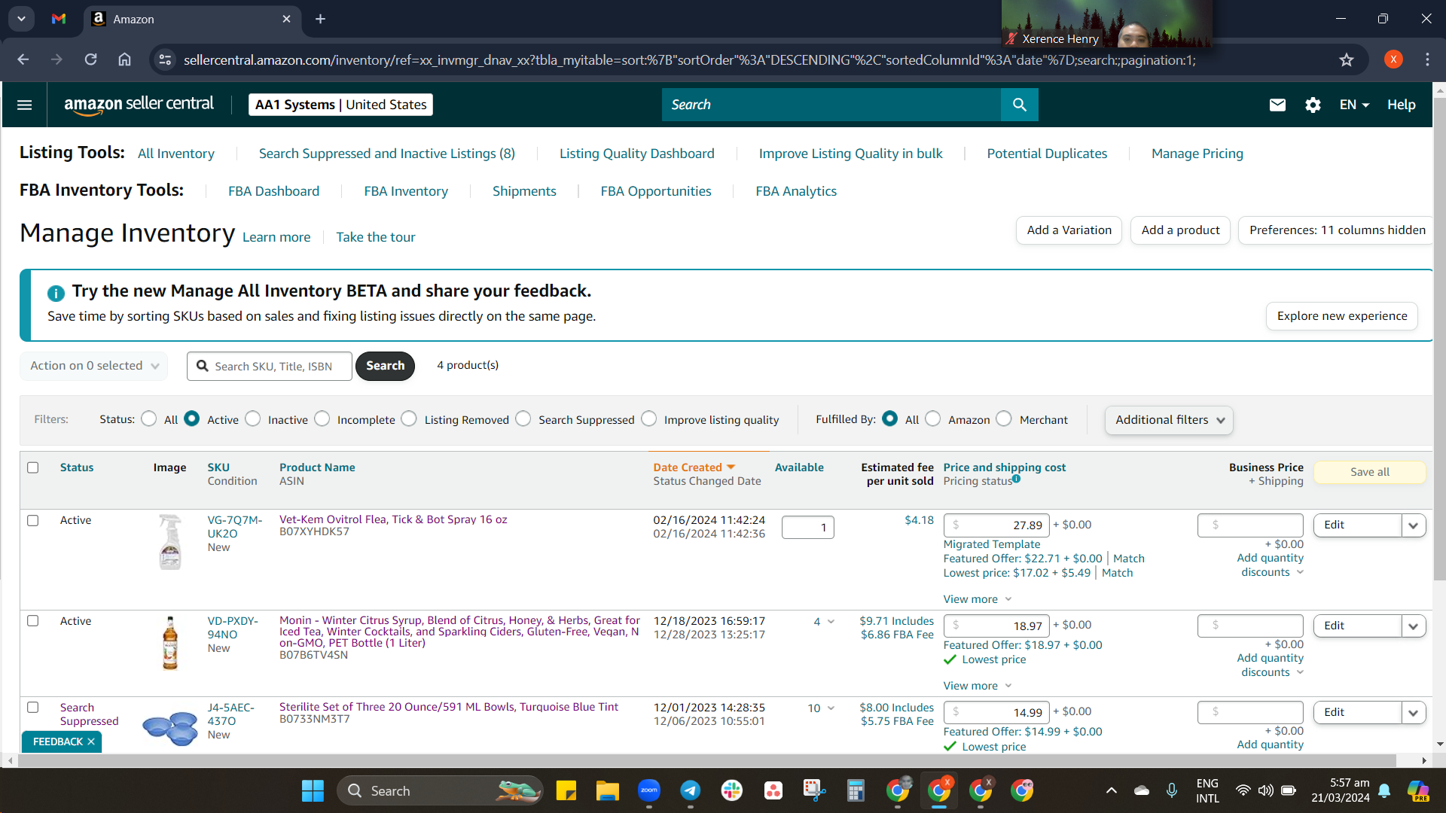The image size is (1446, 813).
Task: Open Edit dropdown arrow for Vet-Kem row
Action: [x=1414, y=525]
